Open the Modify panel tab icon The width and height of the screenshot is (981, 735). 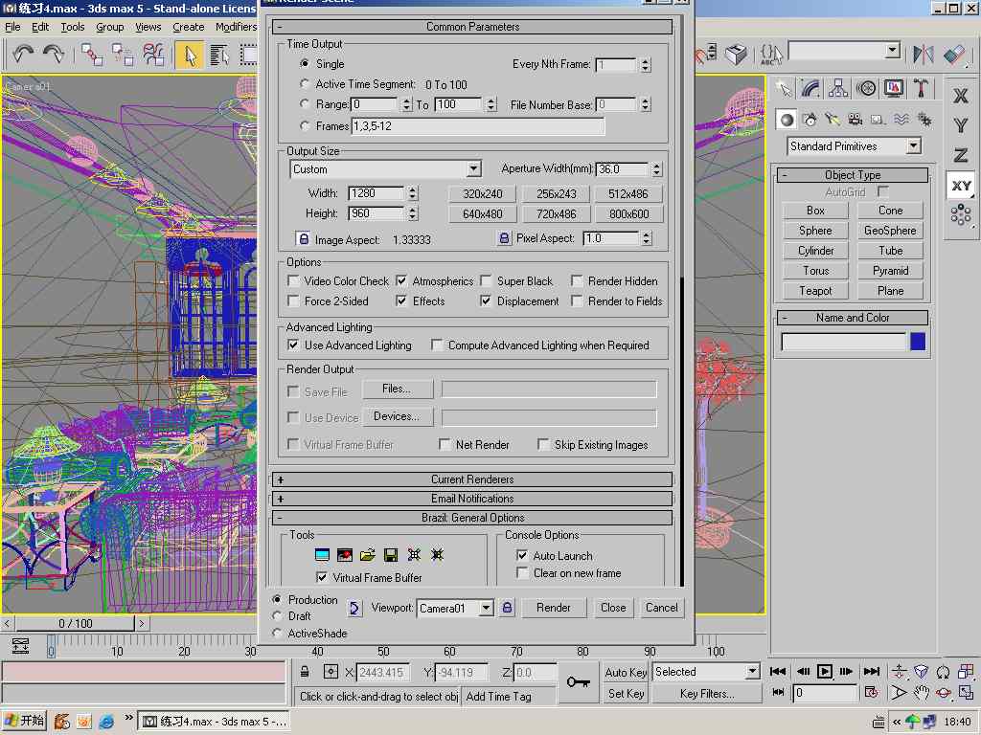810,89
